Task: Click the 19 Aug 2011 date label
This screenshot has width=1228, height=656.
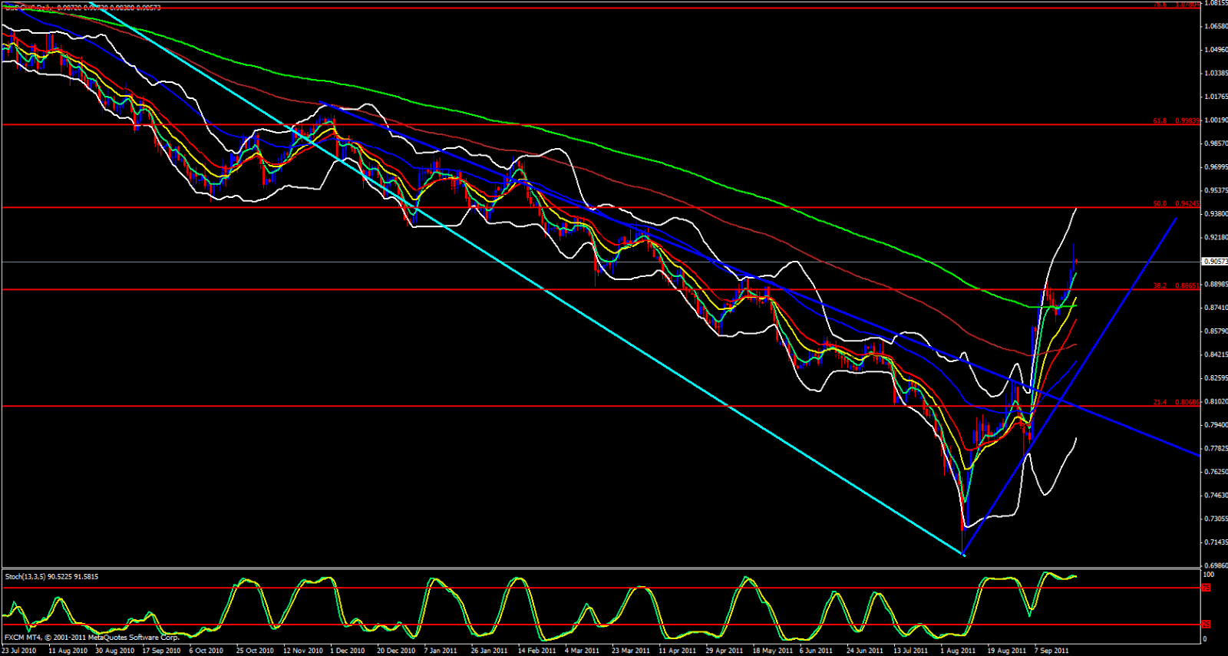Action: (x=1007, y=651)
